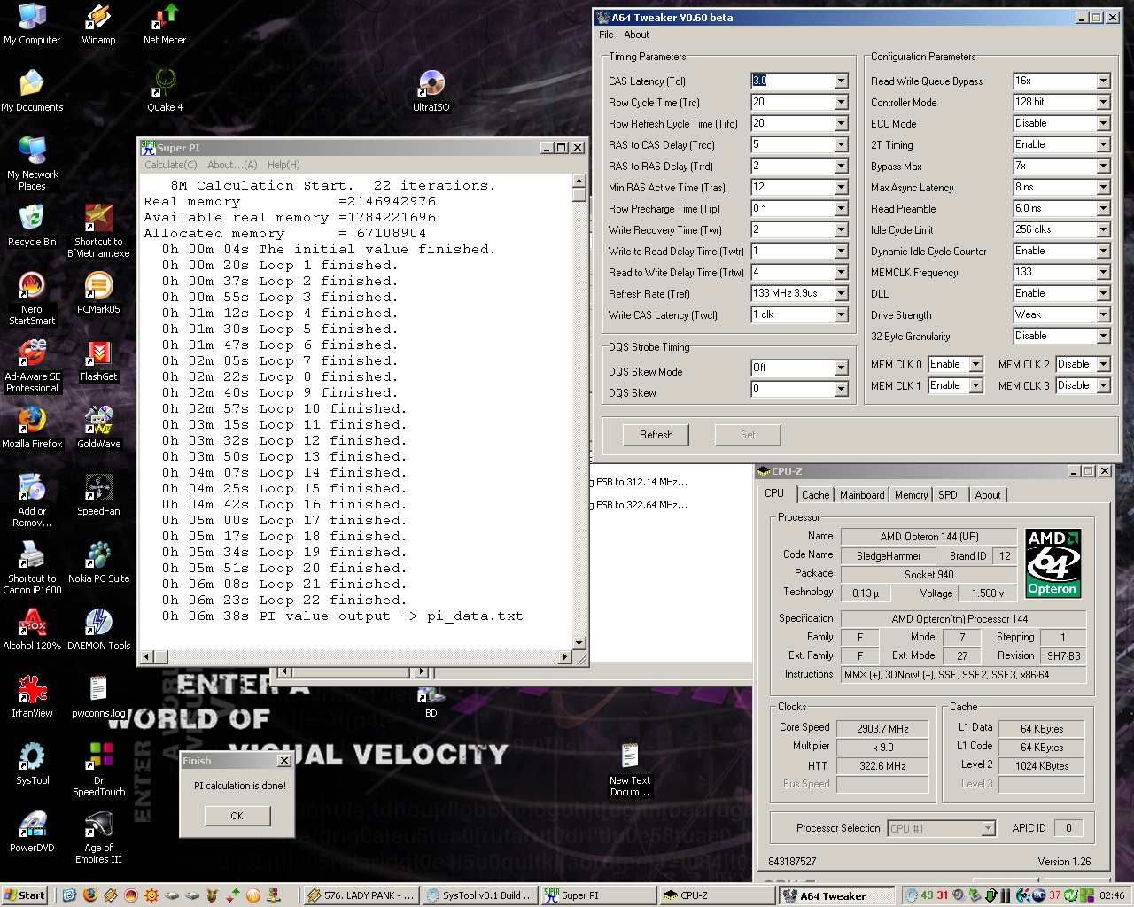The image size is (1134, 907).
Task: Launch FlashGet desktop icon
Action: [x=98, y=360]
